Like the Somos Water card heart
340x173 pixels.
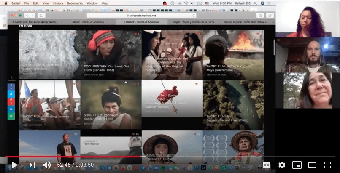tap(197, 84)
